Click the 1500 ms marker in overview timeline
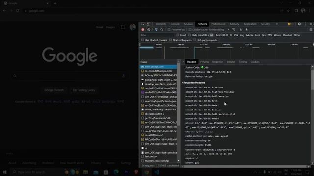Viewport: 314px width, 176px height. (x=204, y=44)
